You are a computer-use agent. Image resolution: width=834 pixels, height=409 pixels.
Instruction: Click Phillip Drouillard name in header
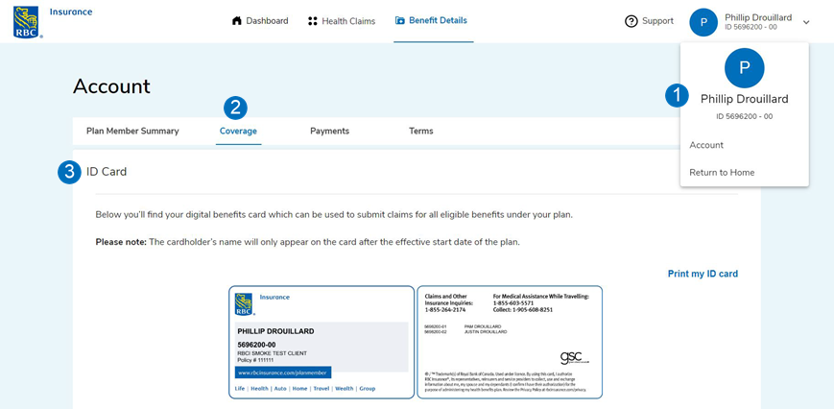coord(758,17)
